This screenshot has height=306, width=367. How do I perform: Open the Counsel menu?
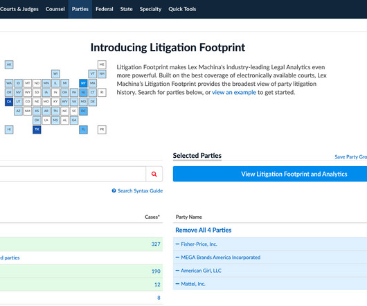55,9
